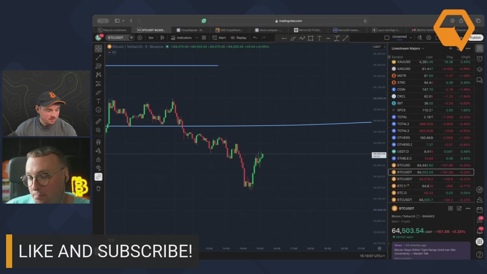Open watchlist more options menu
Screen dimensions: 487x274
[x=468, y=48]
